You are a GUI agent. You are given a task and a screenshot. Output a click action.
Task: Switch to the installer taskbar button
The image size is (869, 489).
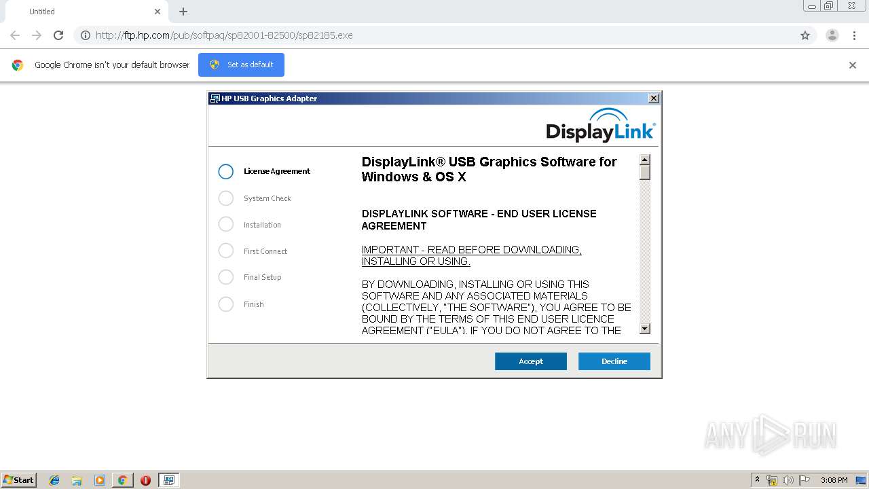[x=169, y=480]
